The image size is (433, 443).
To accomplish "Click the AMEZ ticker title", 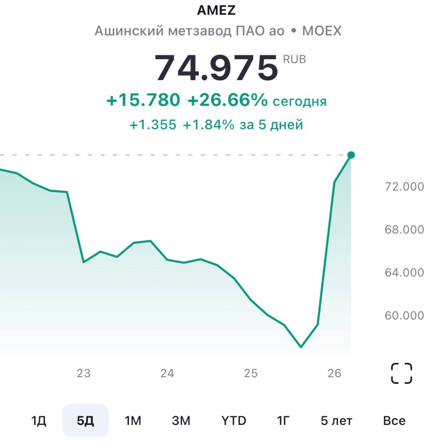I will pos(216,10).
